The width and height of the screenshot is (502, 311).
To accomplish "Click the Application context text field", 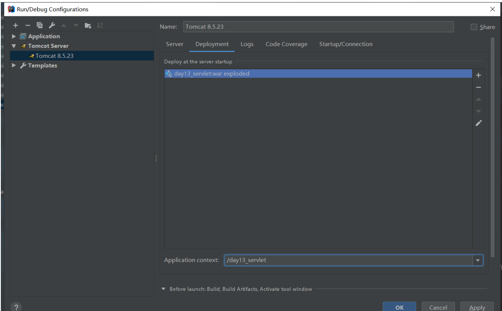I will pos(348,260).
